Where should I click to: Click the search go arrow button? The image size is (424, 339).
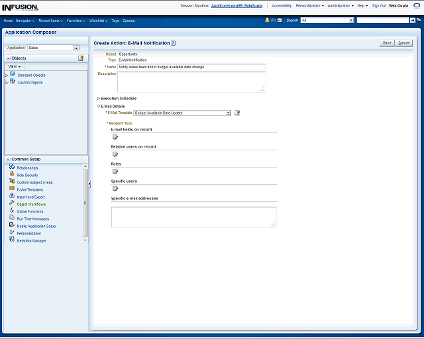[419, 21]
